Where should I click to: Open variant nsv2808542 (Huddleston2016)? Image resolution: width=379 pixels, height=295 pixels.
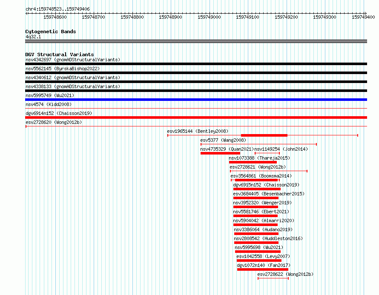pos(268,238)
